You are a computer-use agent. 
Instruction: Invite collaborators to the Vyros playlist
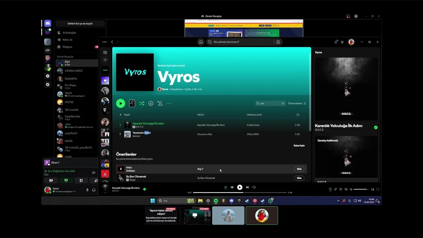[160, 103]
